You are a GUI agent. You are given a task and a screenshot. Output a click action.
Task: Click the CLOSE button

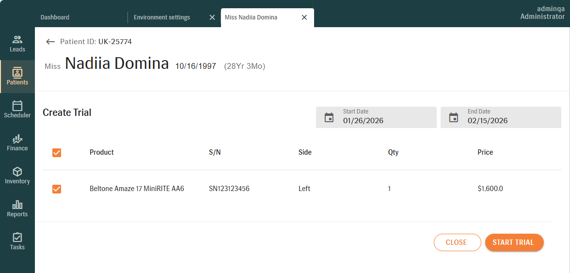click(456, 242)
